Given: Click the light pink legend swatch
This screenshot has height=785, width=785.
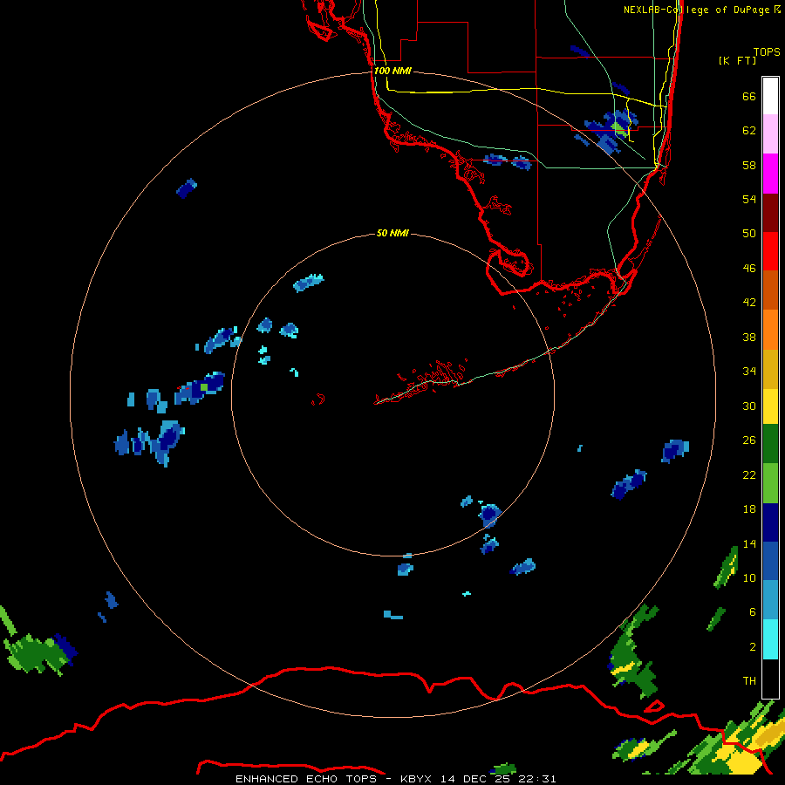Looking at the screenshot, I should coord(770,133).
